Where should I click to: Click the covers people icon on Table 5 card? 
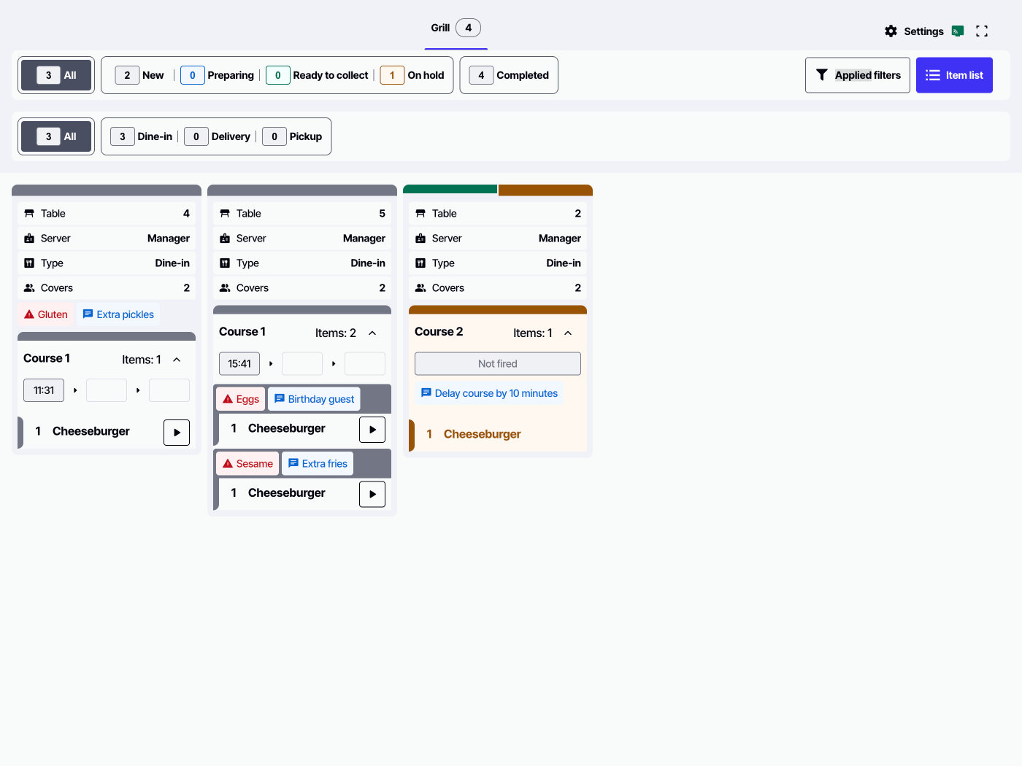tap(225, 287)
